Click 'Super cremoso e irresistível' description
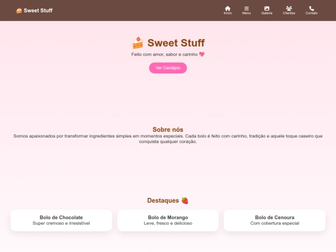 [x=61, y=223]
